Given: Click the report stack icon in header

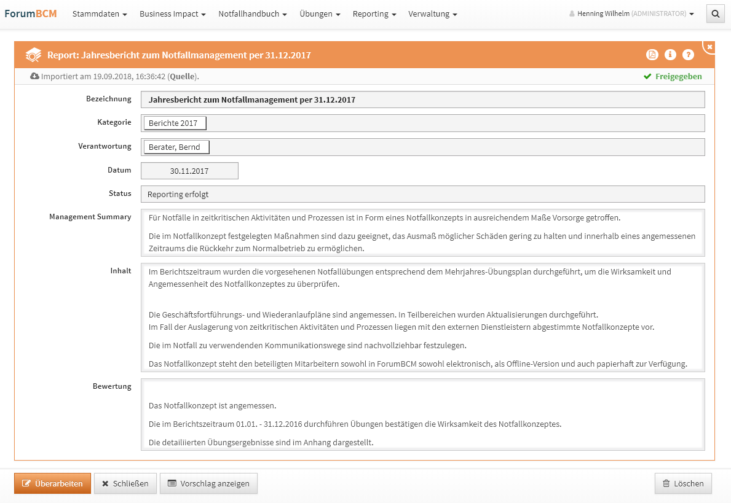Looking at the screenshot, I should [33, 55].
